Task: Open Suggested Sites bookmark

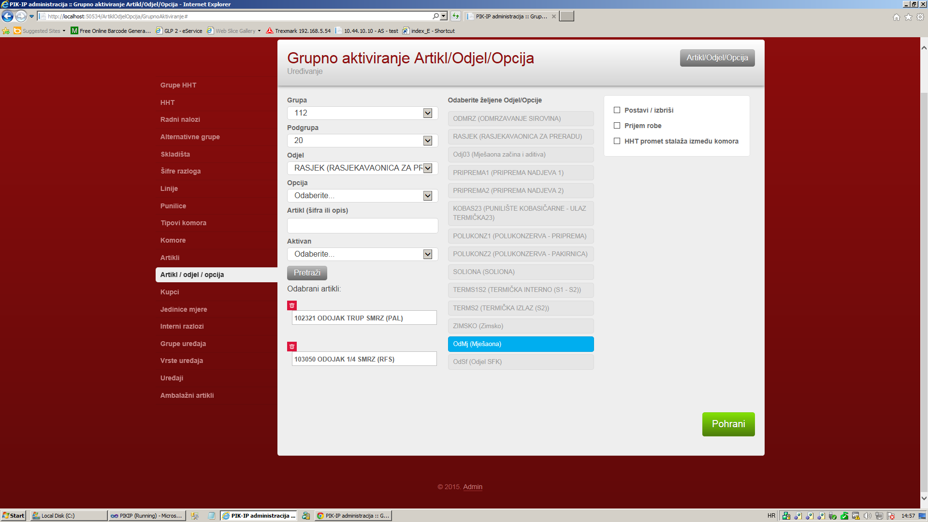Action: [x=40, y=31]
